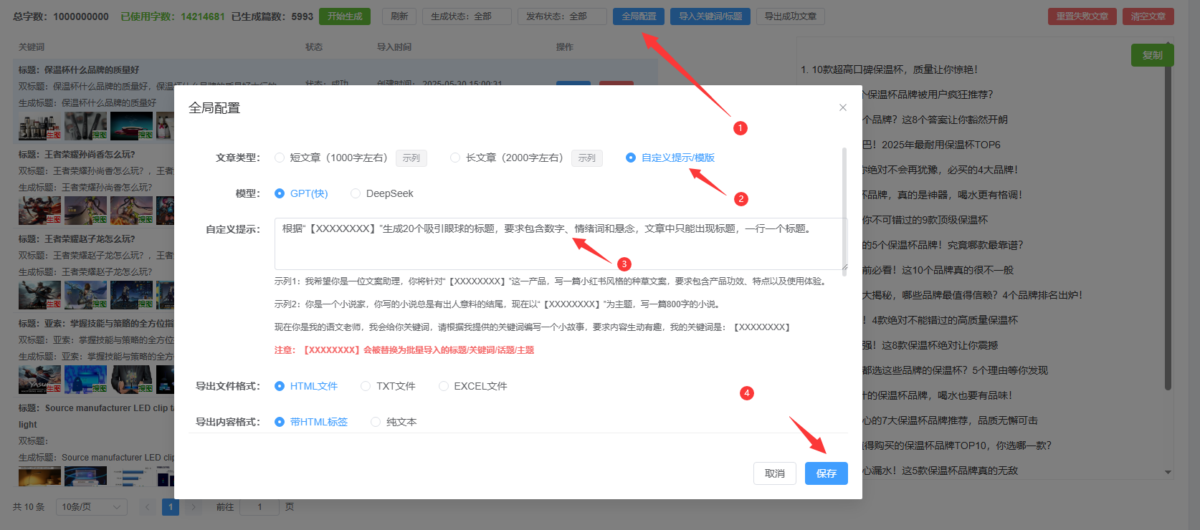The height and width of the screenshot is (530, 1200).
Task: Select the 长文章 (2000字左右) radio option
Action: pyautogui.click(x=455, y=158)
